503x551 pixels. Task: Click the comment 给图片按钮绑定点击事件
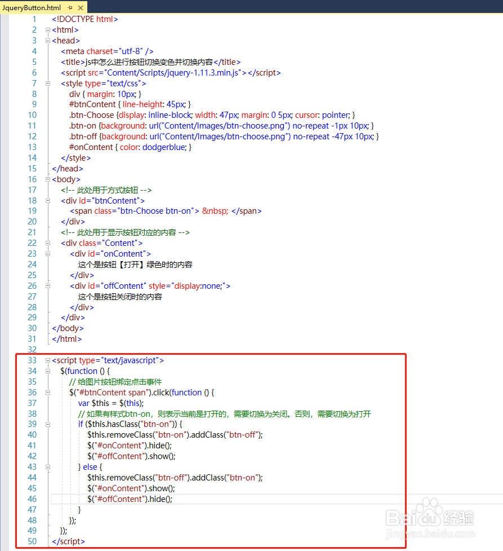pyautogui.click(x=115, y=382)
